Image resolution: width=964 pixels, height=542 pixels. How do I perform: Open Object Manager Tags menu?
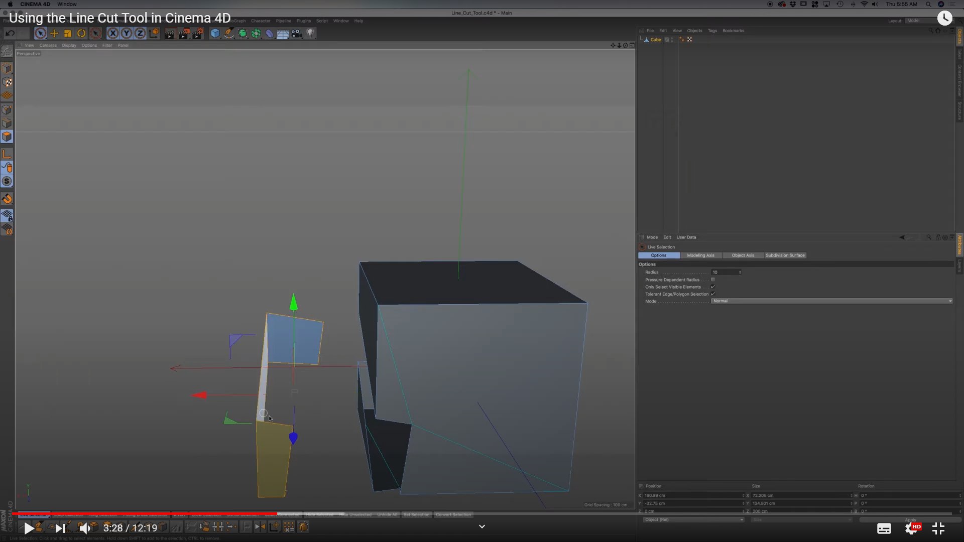(712, 31)
